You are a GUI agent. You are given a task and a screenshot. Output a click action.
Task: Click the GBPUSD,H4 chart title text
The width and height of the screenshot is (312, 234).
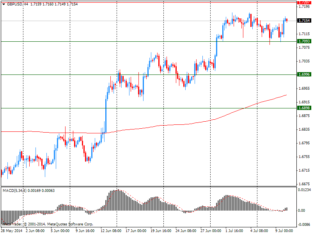pos(18,4)
